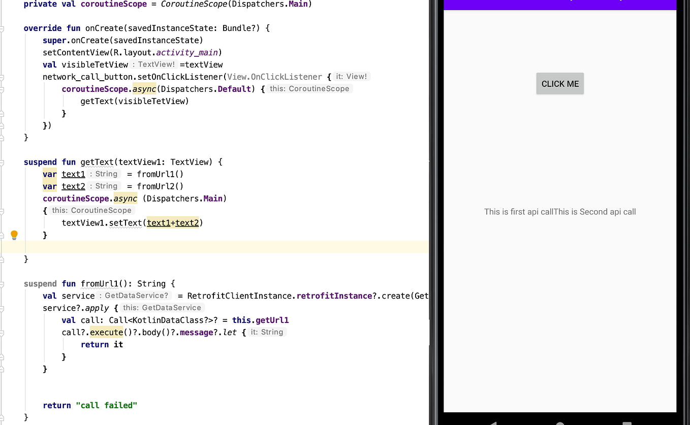
Task: Click 'service?.apply' call
Action: 76,308
